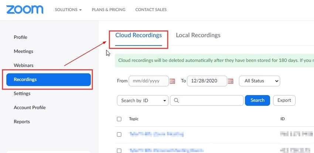314x153 pixels.
Task: Click the magnifier icon in search box
Action: (x=176, y=101)
